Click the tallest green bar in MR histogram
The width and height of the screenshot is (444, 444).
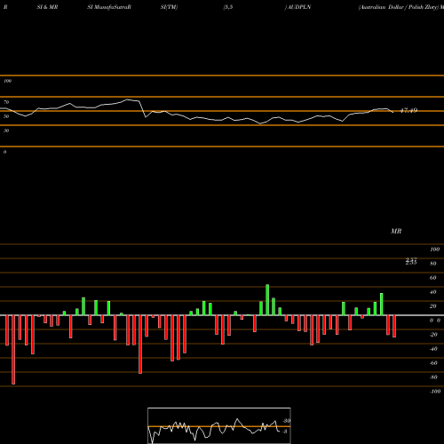tap(267, 299)
